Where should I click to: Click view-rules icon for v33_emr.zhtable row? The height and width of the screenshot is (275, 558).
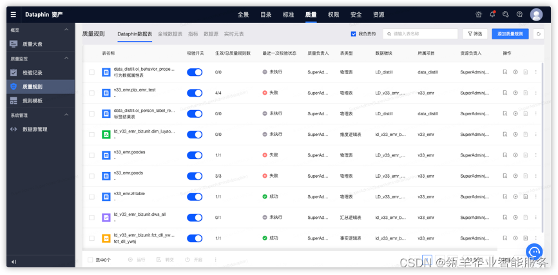point(505,196)
